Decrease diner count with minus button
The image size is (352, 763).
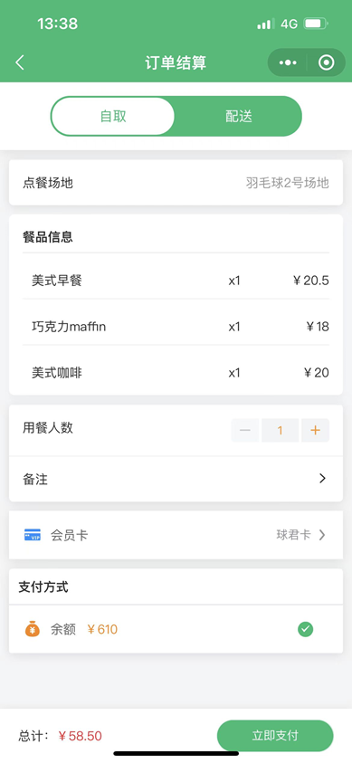tap(245, 430)
